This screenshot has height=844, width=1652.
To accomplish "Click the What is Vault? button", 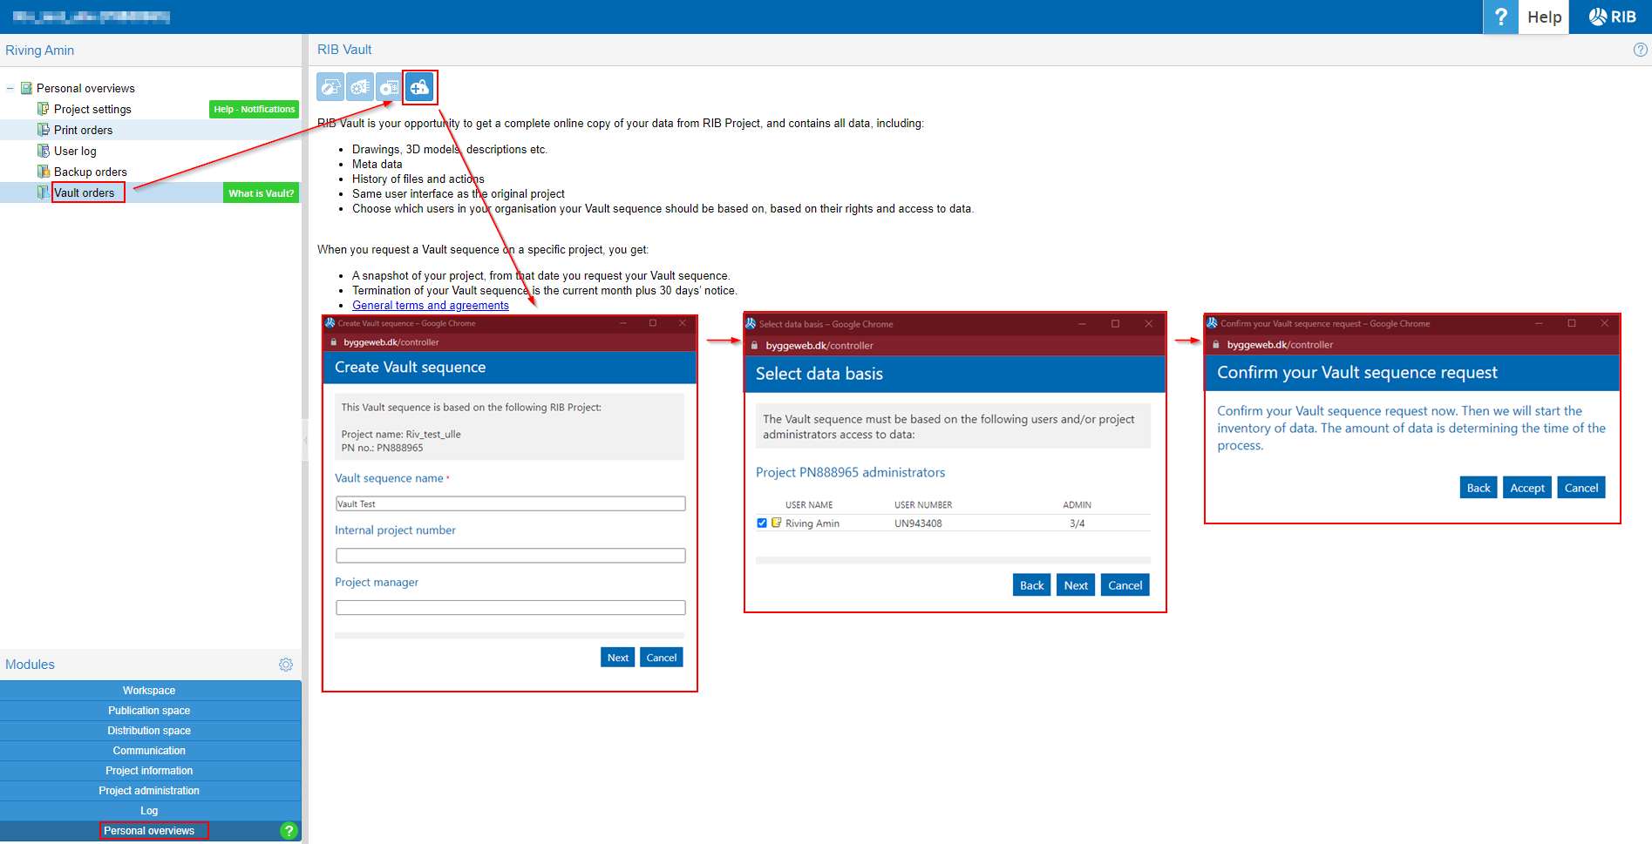I will pos(261,193).
